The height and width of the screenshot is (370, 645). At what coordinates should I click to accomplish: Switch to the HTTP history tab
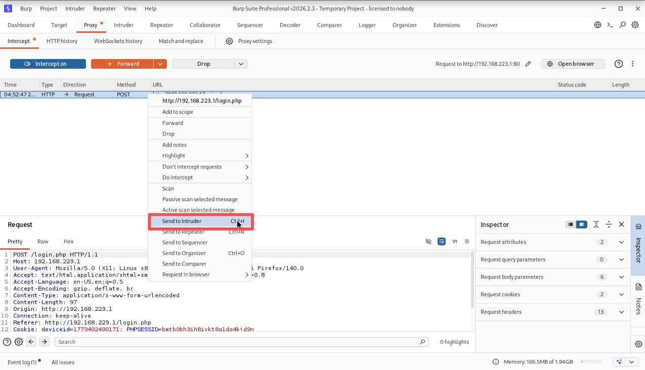62,41
